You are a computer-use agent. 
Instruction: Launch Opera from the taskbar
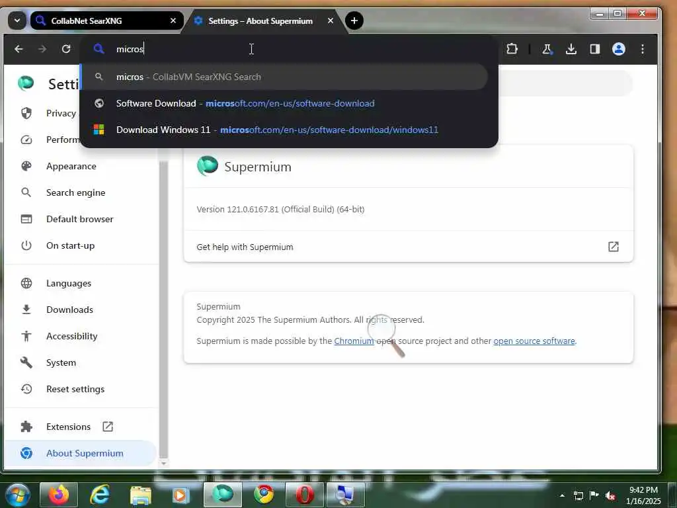pos(304,495)
